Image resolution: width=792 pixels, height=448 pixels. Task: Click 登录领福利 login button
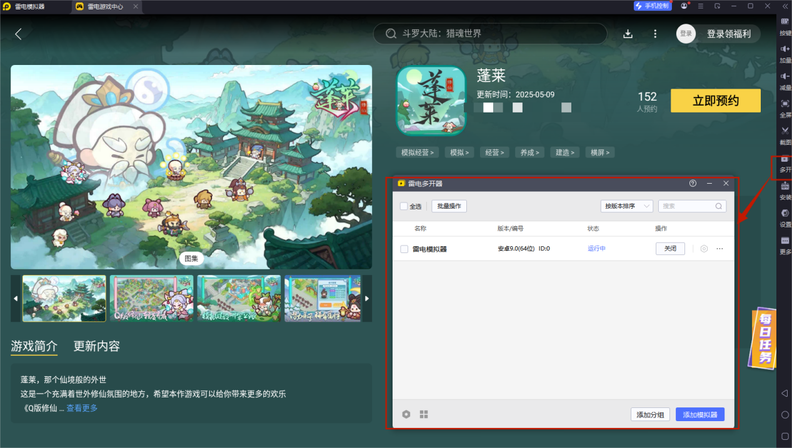click(x=728, y=34)
